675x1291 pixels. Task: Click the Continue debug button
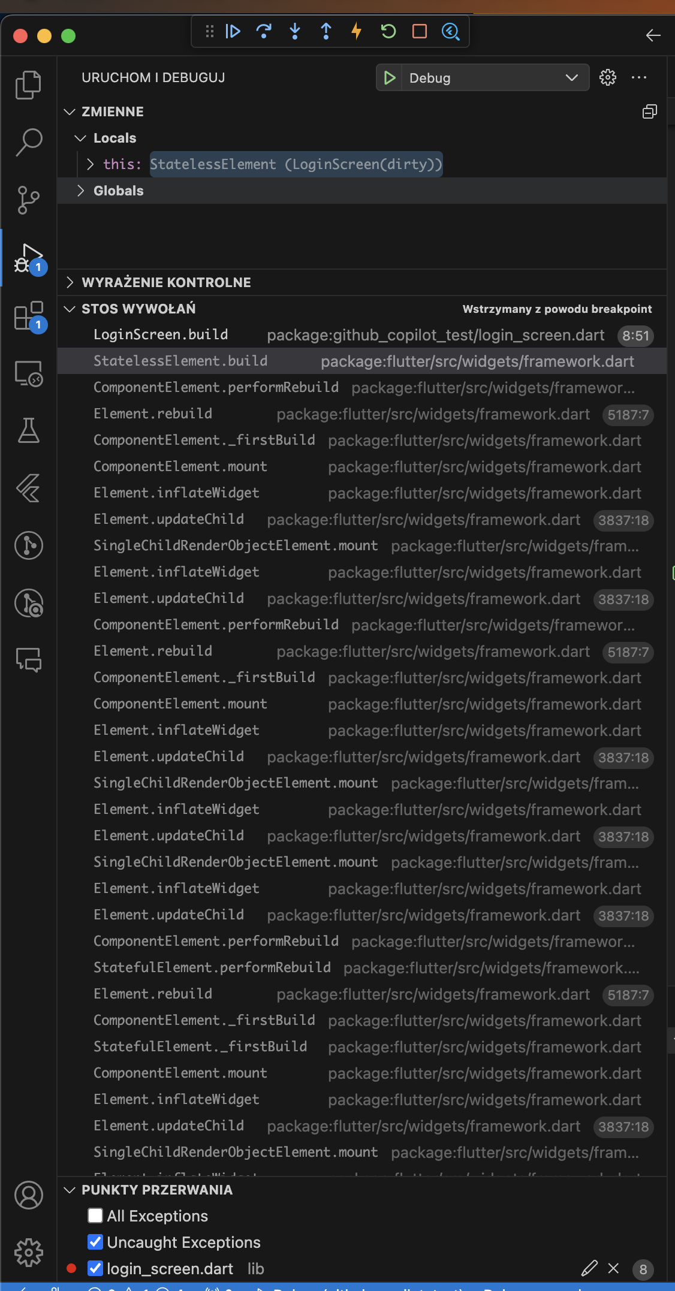(233, 31)
